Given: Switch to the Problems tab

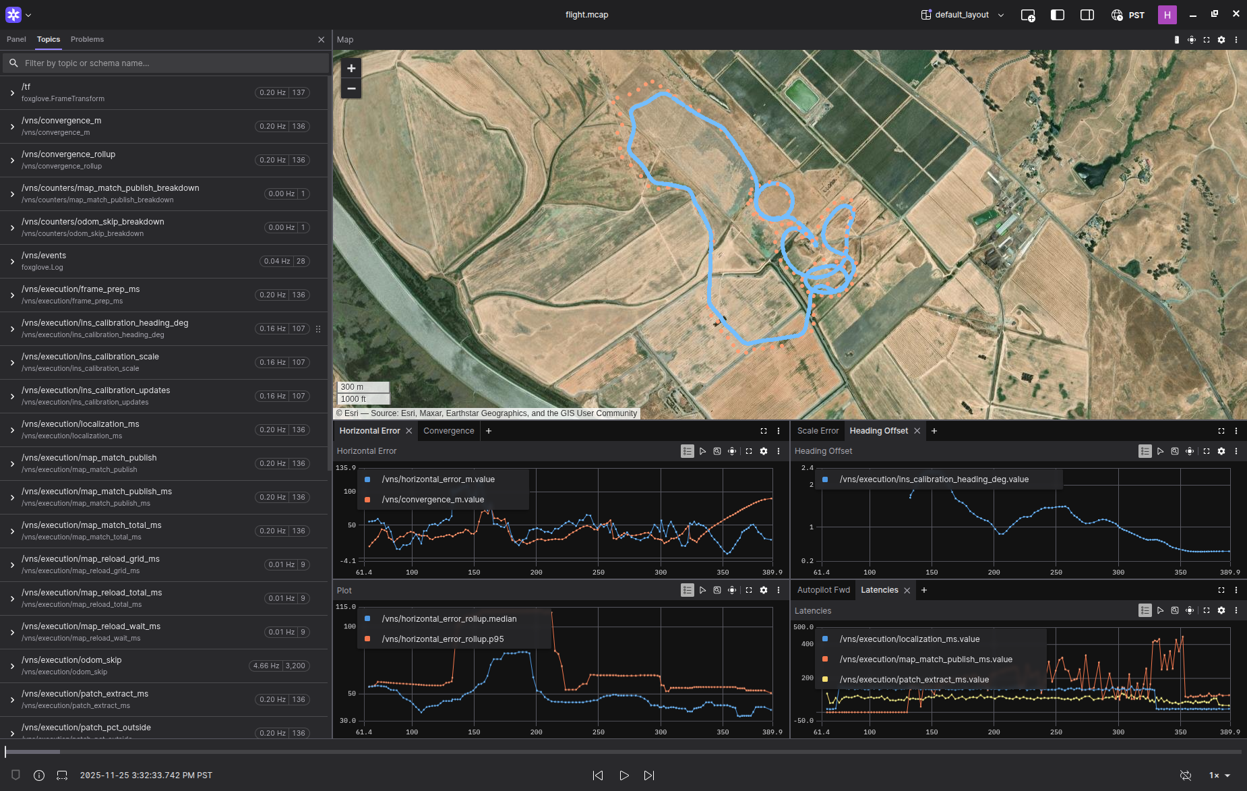Looking at the screenshot, I should pyautogui.click(x=87, y=40).
